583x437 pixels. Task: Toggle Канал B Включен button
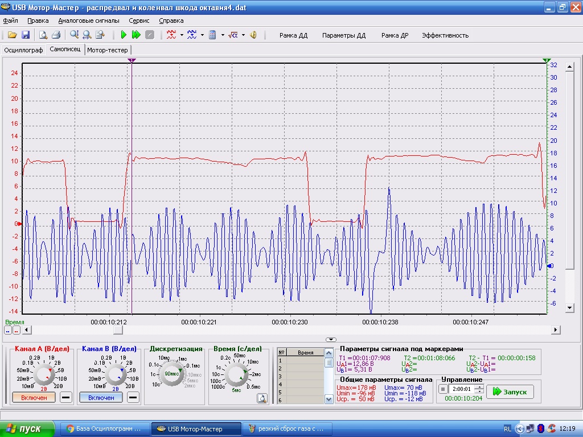[x=101, y=398]
